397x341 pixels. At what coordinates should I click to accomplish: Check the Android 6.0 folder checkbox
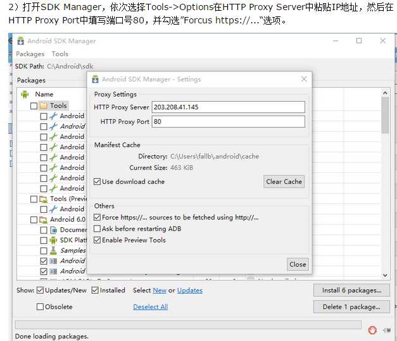click(34, 220)
